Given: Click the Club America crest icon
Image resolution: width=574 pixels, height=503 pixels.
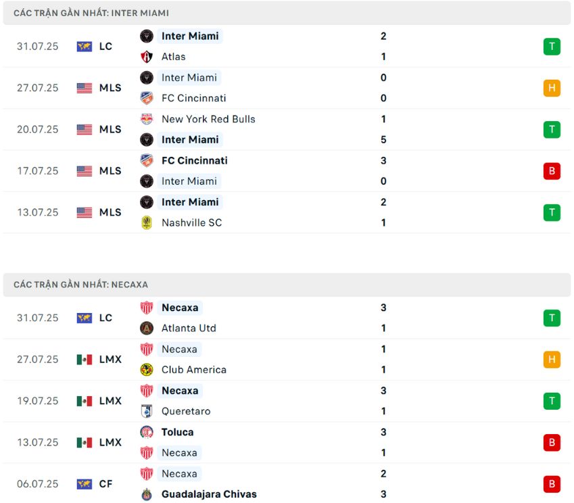Looking at the screenshot, I should [x=147, y=370].
